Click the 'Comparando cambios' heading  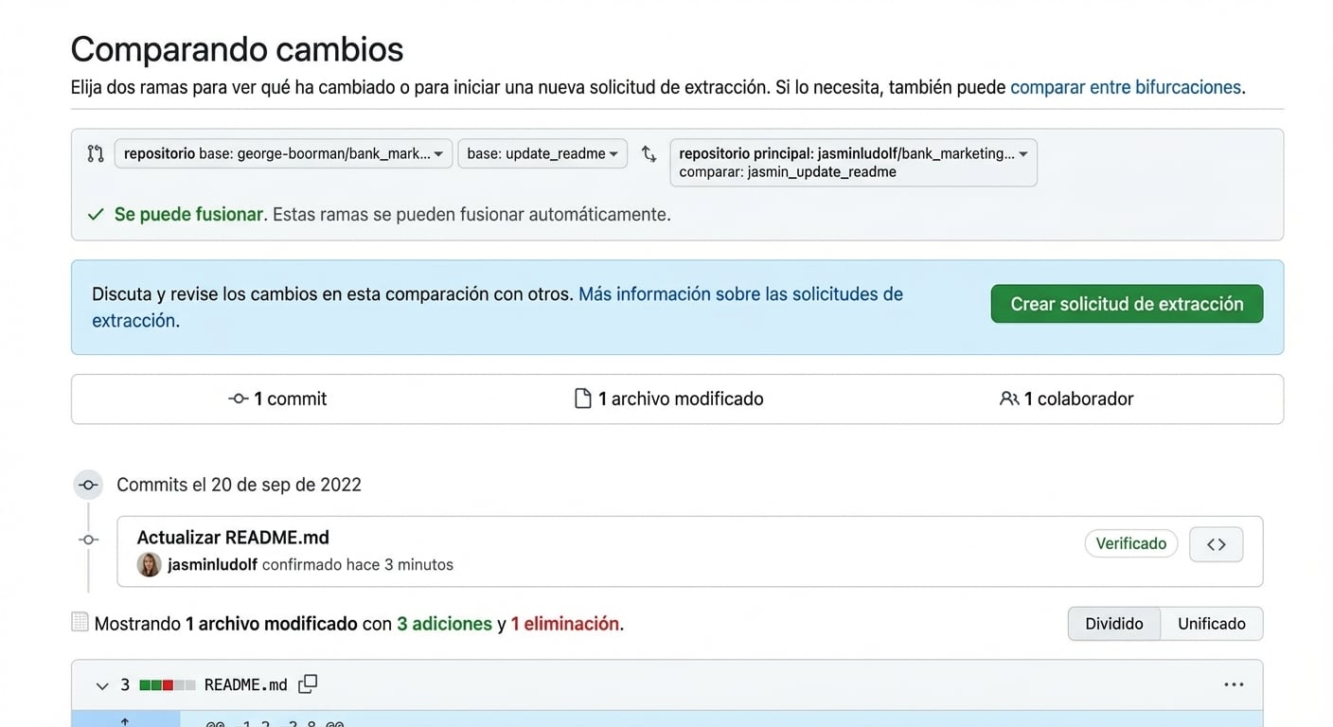pos(237,49)
